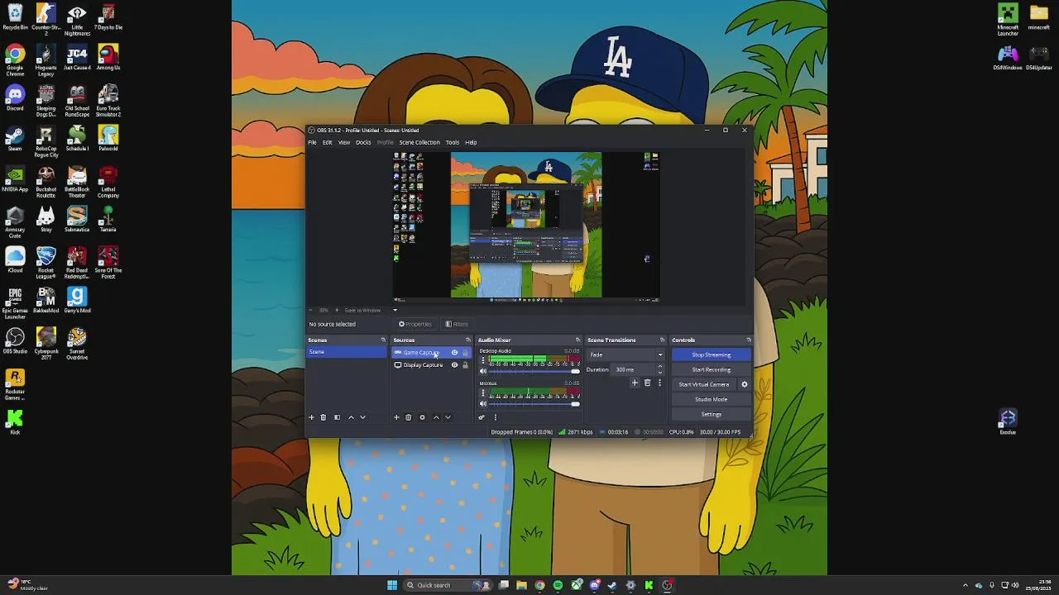Start Virtual Camera
1059x595 pixels.
pos(704,384)
